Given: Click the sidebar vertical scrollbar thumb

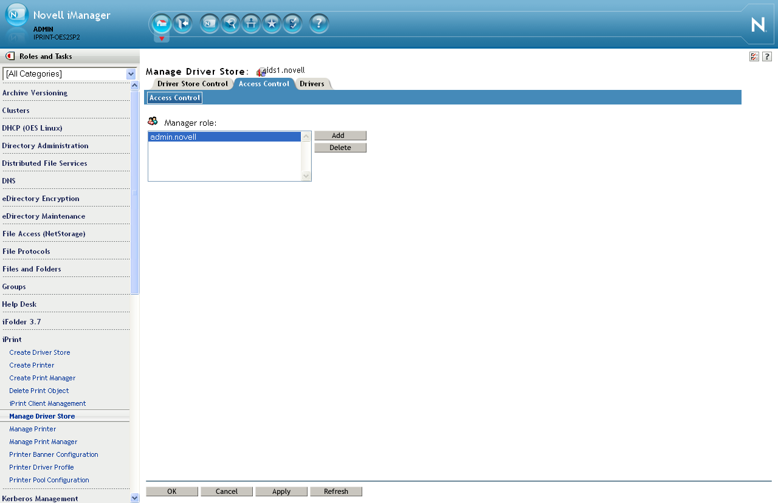Looking at the screenshot, I should click(135, 192).
